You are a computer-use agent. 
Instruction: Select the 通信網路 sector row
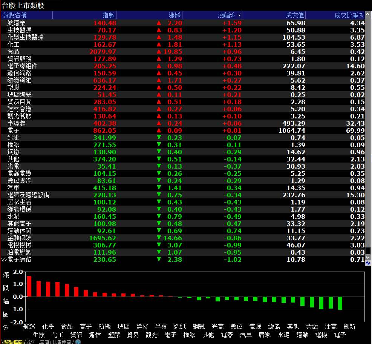[x=183, y=73]
